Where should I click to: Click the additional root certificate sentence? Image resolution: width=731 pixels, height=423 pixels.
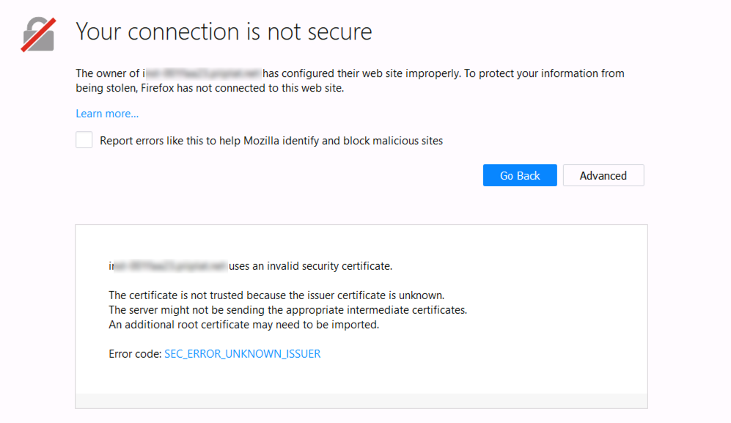tap(244, 325)
